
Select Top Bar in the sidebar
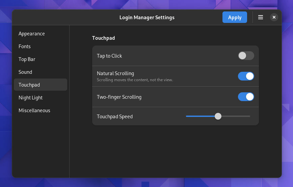pyautogui.click(x=27, y=59)
